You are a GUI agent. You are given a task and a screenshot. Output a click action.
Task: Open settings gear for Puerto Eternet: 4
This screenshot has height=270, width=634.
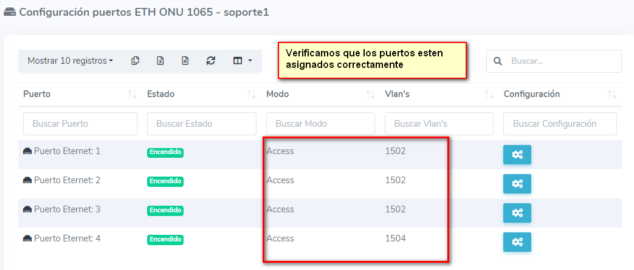(x=517, y=242)
